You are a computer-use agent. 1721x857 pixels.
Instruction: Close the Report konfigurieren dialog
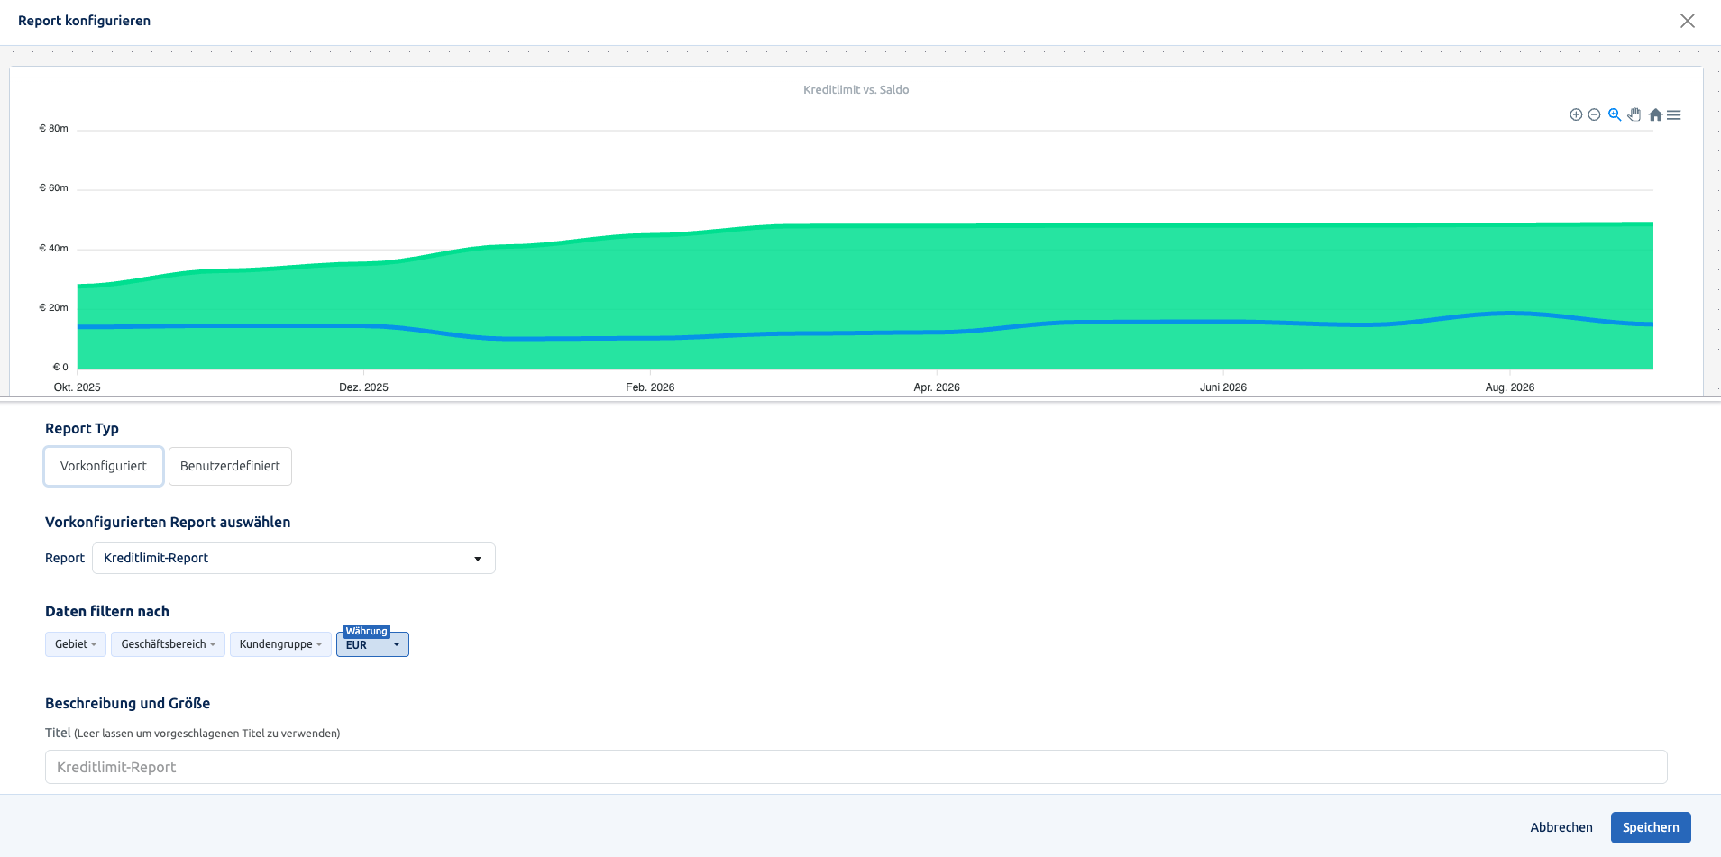click(1688, 21)
